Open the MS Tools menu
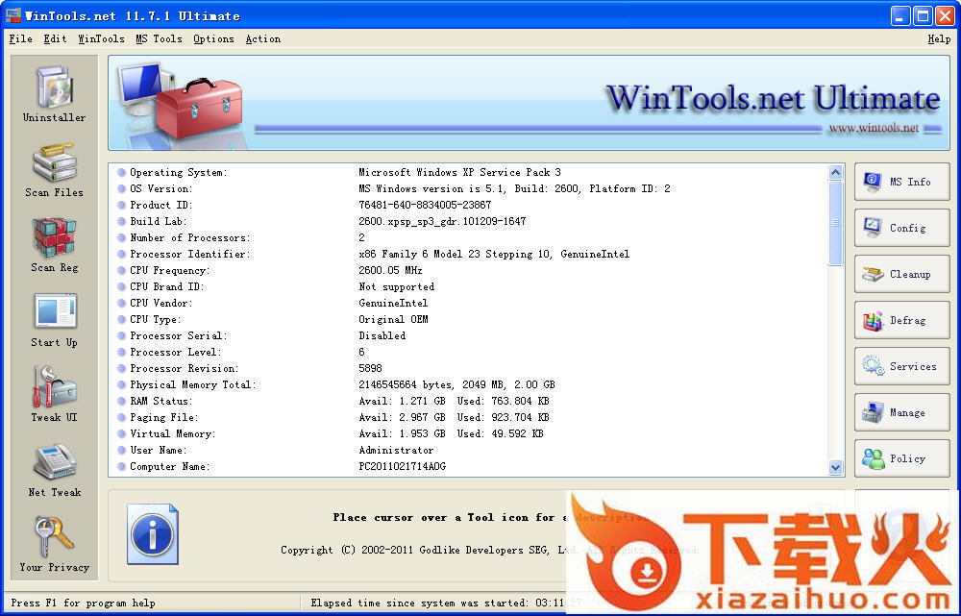The image size is (961, 616). click(159, 38)
